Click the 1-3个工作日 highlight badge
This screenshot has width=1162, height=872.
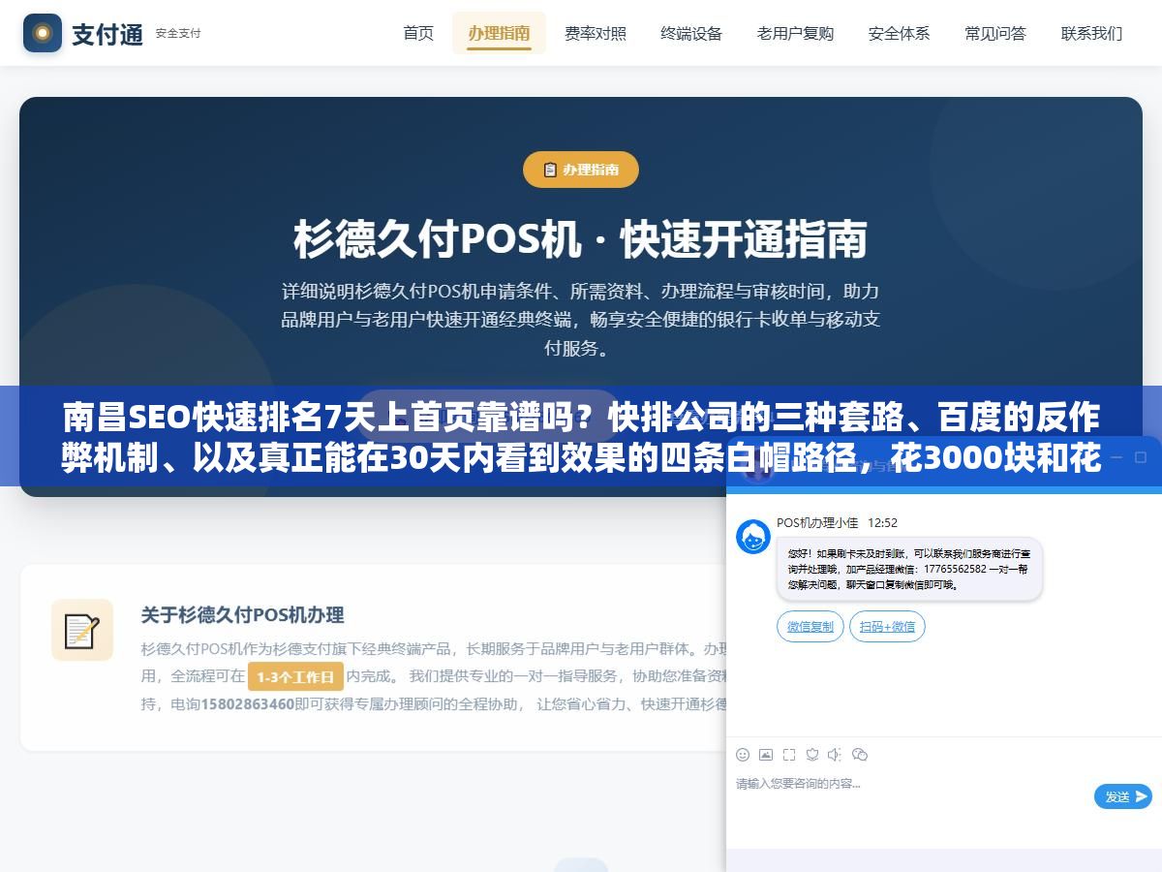tap(295, 676)
